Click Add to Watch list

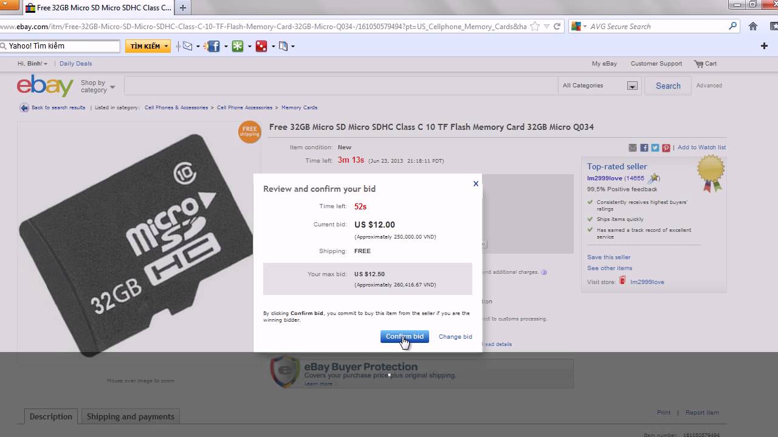coord(701,147)
